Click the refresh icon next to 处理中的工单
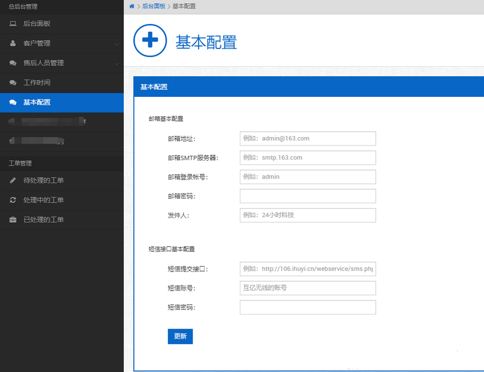 [x=12, y=200]
